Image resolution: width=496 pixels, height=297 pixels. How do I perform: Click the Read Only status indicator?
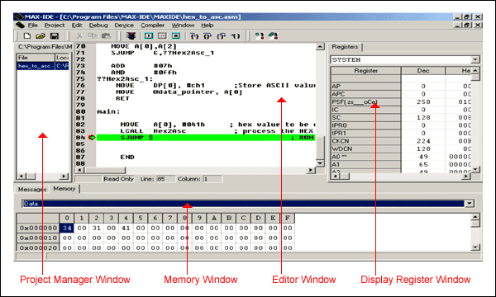click(x=118, y=179)
